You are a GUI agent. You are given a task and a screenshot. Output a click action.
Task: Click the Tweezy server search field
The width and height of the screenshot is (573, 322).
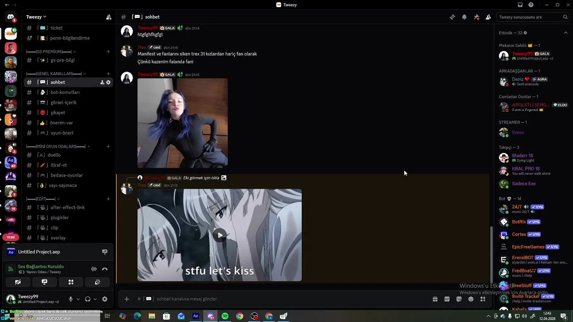click(x=533, y=17)
